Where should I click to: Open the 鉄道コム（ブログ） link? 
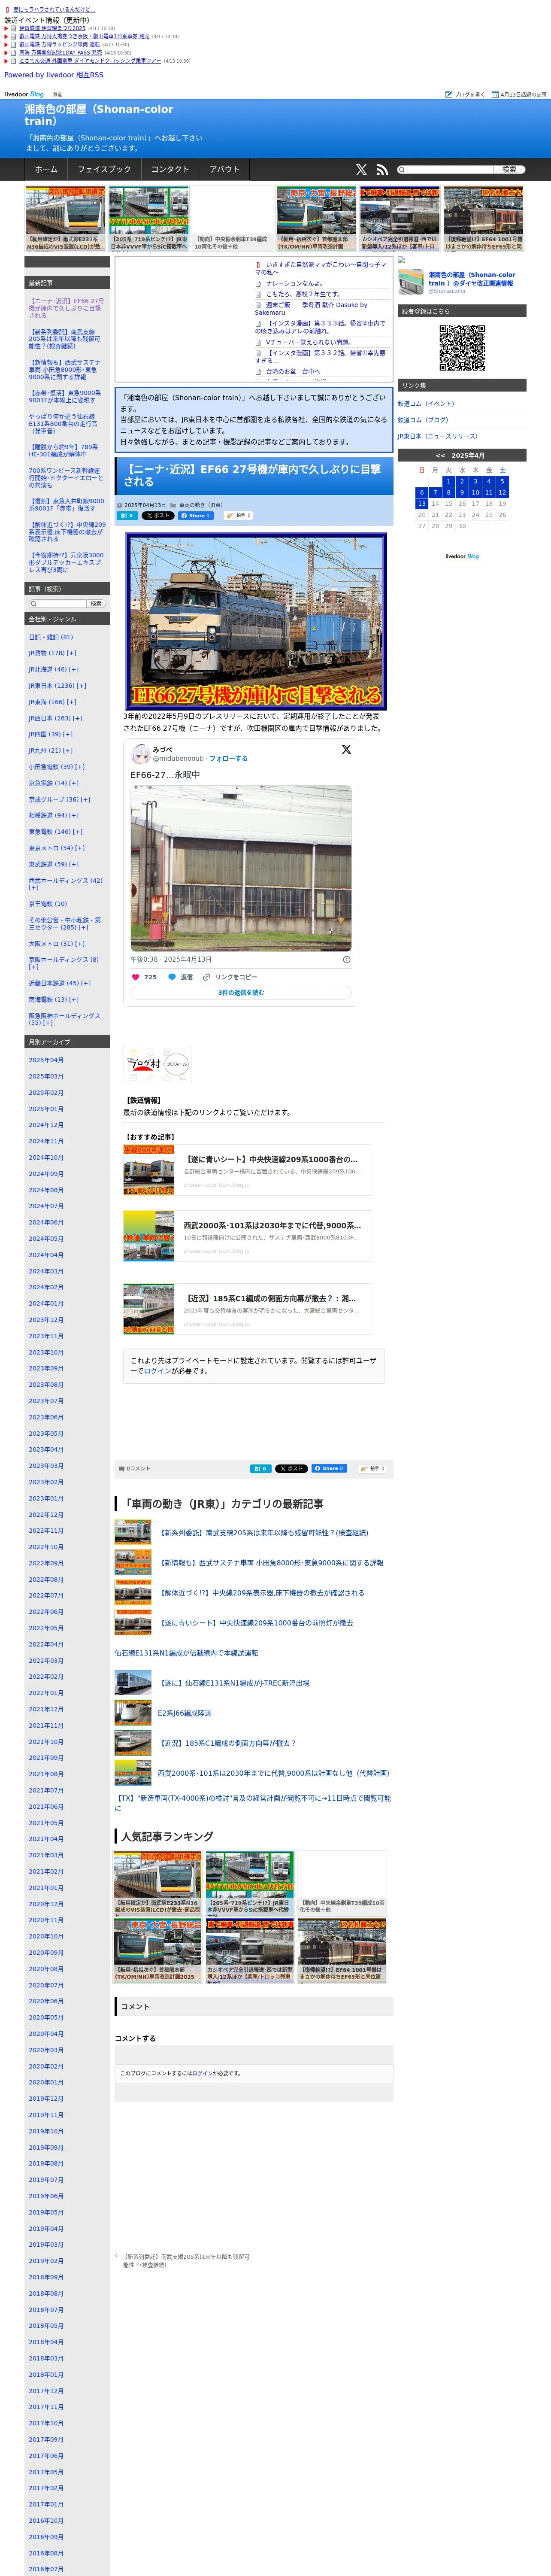pyautogui.click(x=423, y=420)
